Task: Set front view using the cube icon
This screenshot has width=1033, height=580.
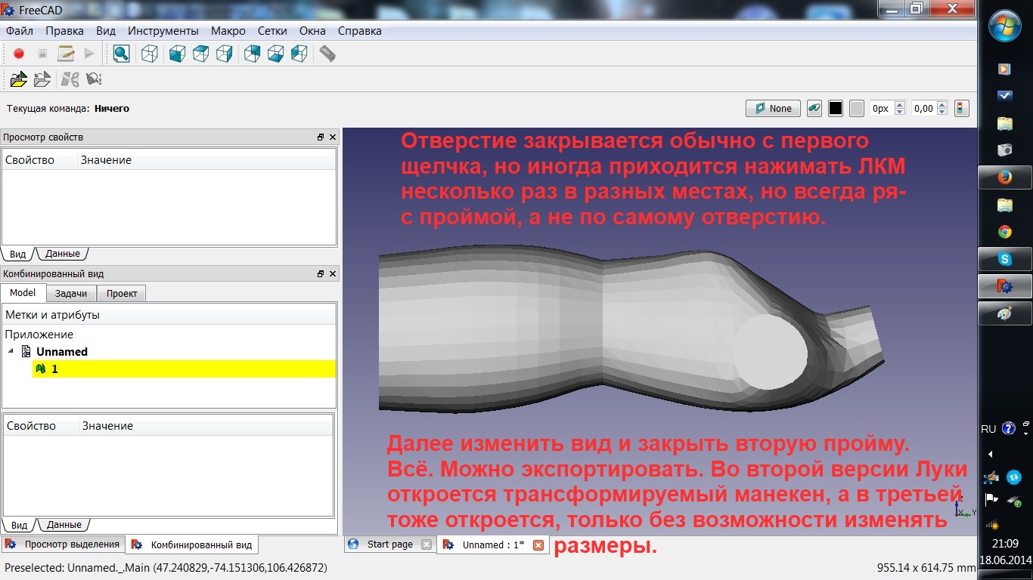Action: (177, 54)
